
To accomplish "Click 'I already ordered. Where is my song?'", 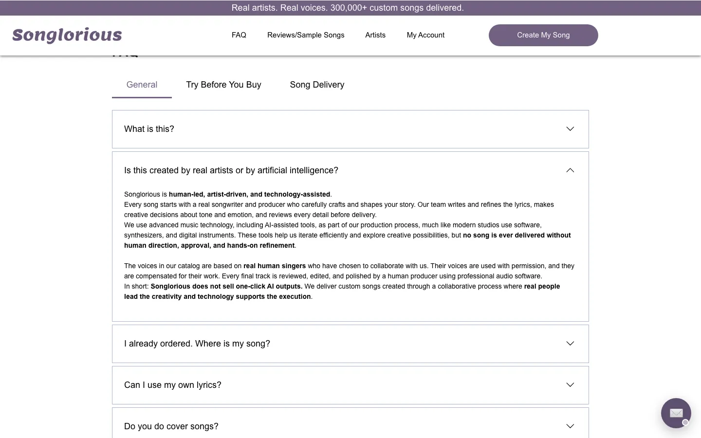I will click(197, 344).
